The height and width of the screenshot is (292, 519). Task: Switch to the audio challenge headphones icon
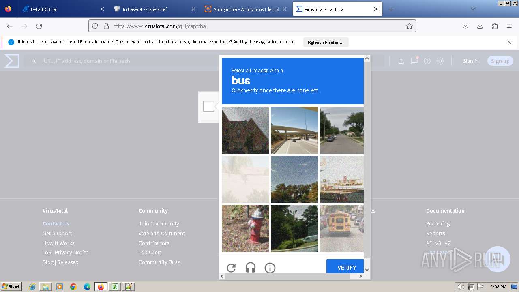click(x=251, y=268)
